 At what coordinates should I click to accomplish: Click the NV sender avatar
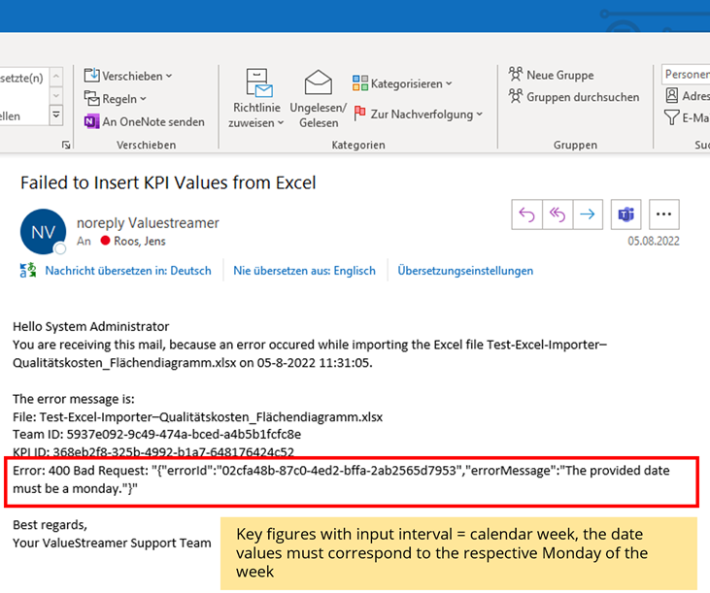(x=43, y=232)
